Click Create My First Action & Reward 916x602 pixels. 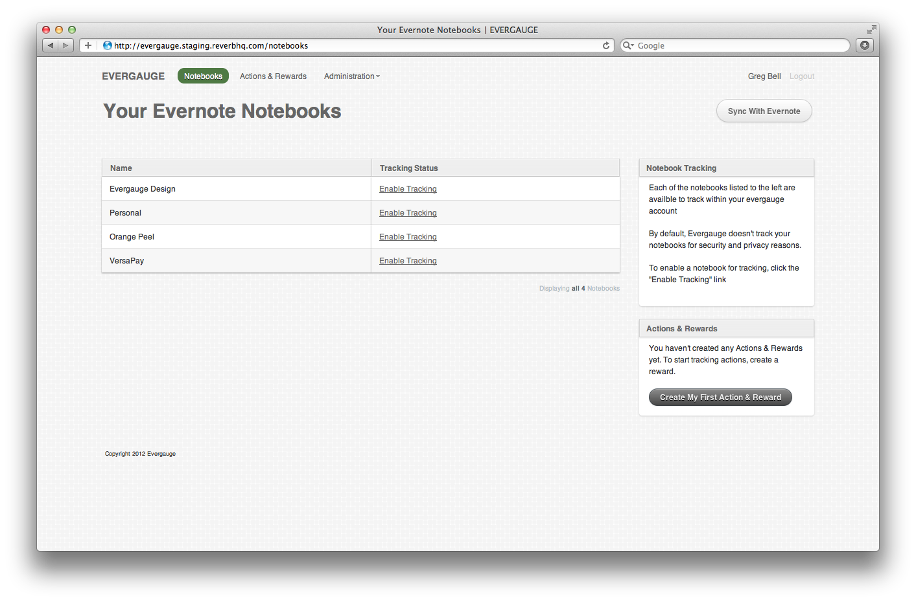tap(720, 397)
